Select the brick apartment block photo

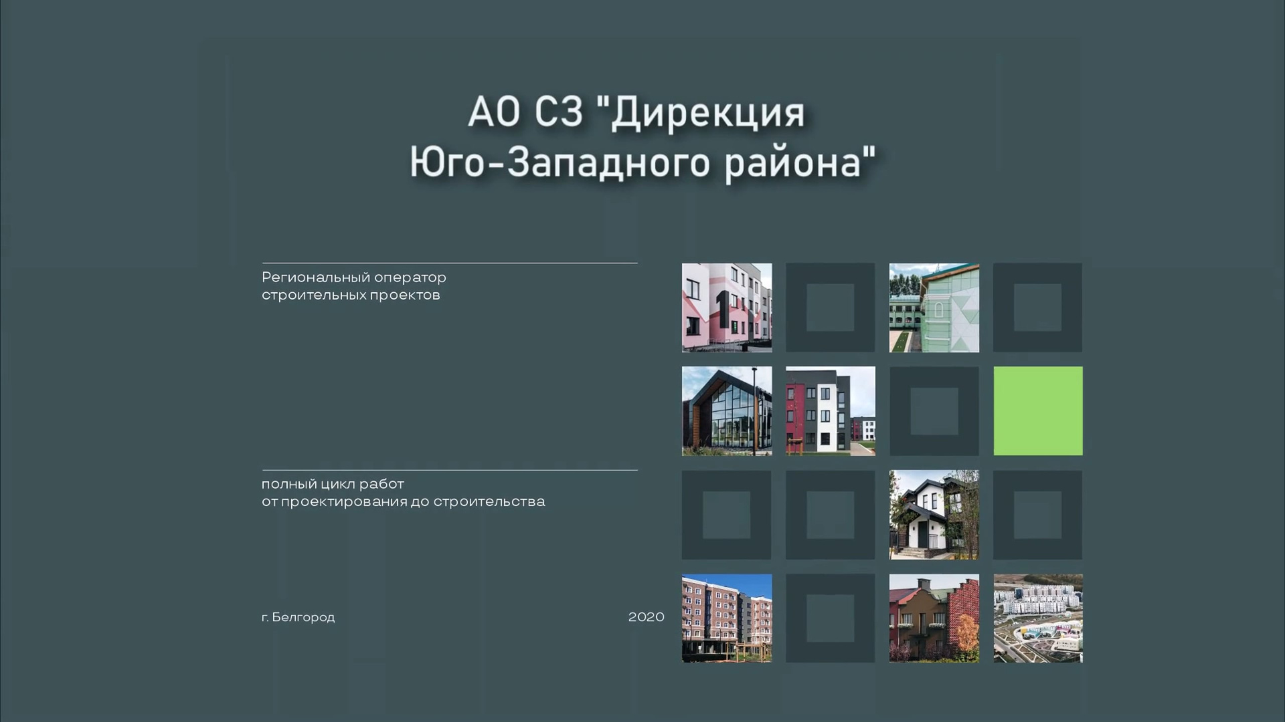coord(726,618)
